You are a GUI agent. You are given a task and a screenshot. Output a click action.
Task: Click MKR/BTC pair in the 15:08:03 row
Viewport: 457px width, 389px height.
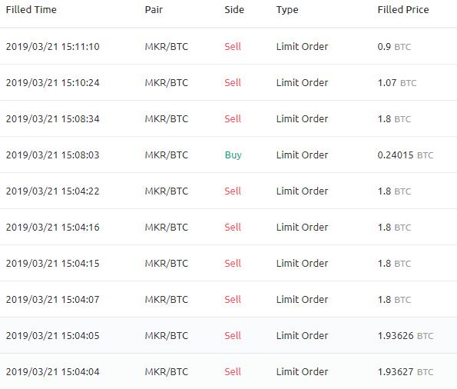point(167,155)
